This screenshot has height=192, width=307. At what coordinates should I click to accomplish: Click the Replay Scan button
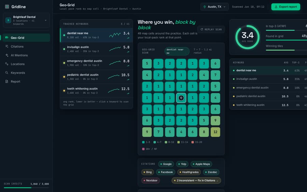point(211,29)
